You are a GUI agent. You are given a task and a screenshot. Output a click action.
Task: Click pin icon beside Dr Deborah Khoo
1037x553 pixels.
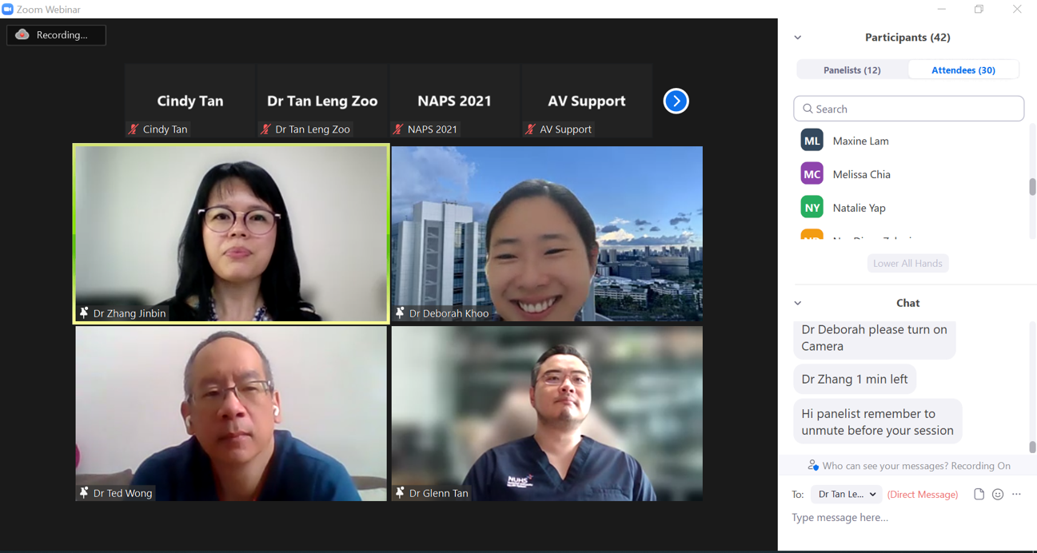point(400,313)
